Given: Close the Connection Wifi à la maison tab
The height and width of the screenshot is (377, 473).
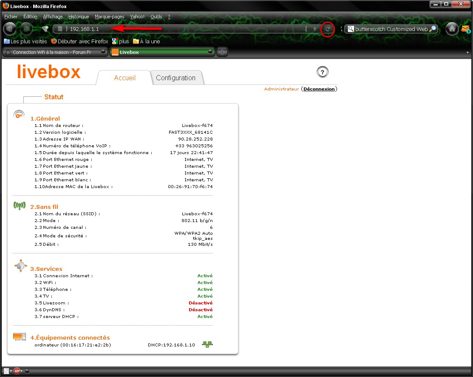Looking at the screenshot, I should [103, 51].
